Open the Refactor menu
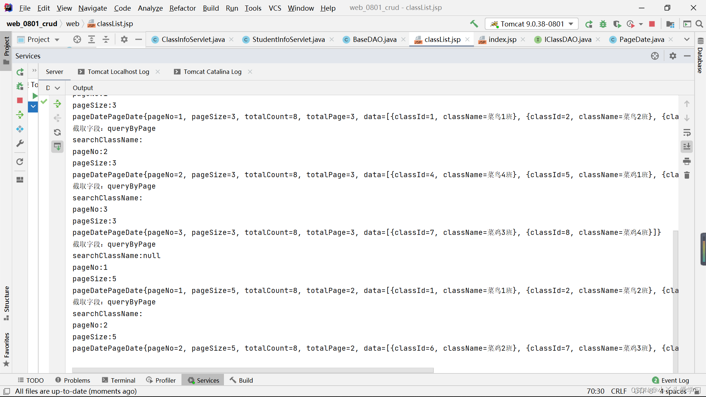Screen dimensions: 706x397 (x=182, y=8)
